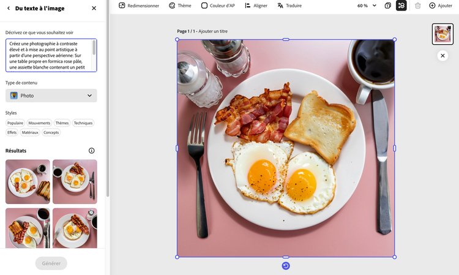
Task: Click the top middle edge handle of image
Action: click(x=286, y=40)
